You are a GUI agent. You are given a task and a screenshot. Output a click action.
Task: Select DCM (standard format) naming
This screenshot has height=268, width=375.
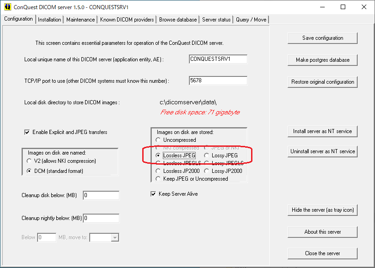click(x=55, y=171)
